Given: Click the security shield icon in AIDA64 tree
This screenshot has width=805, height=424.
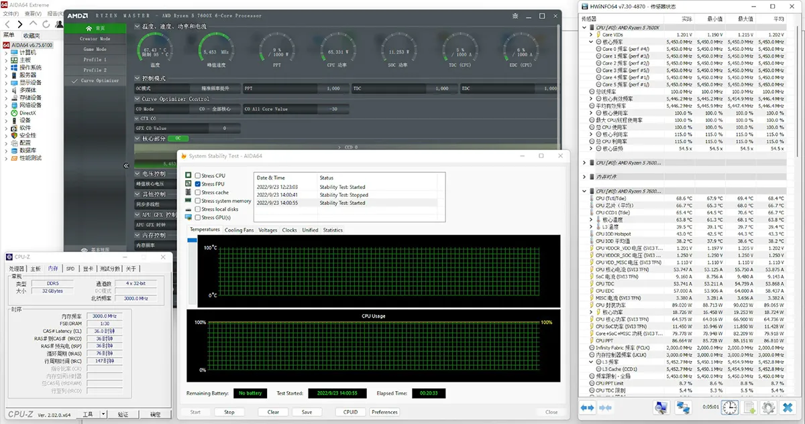Looking at the screenshot, I should tap(14, 135).
